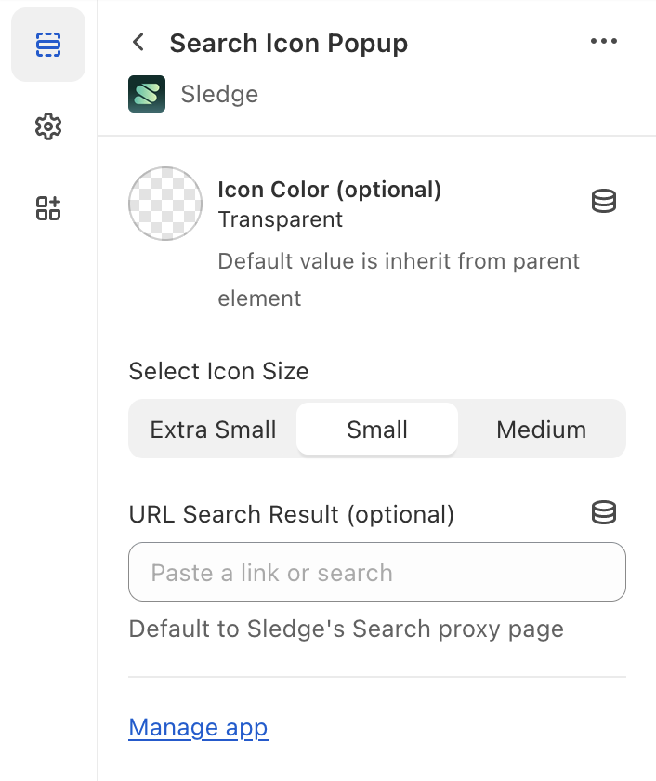
Task: Click the URL Search Result label
Action: click(x=291, y=513)
